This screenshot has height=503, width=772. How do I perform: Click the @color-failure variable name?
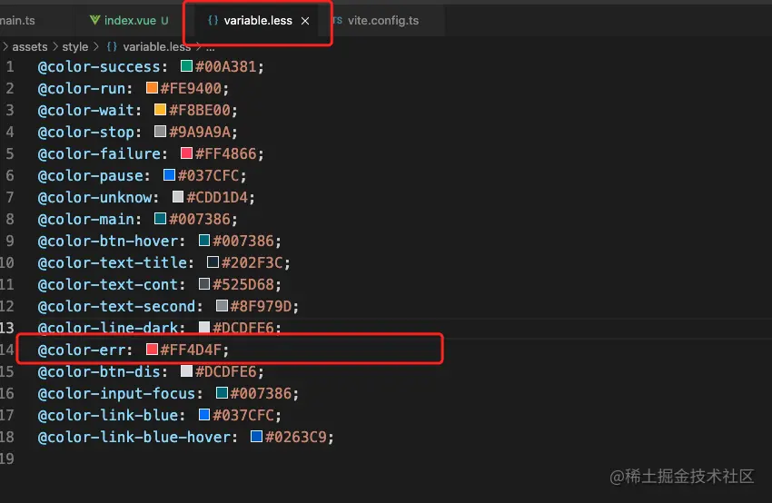pos(100,153)
